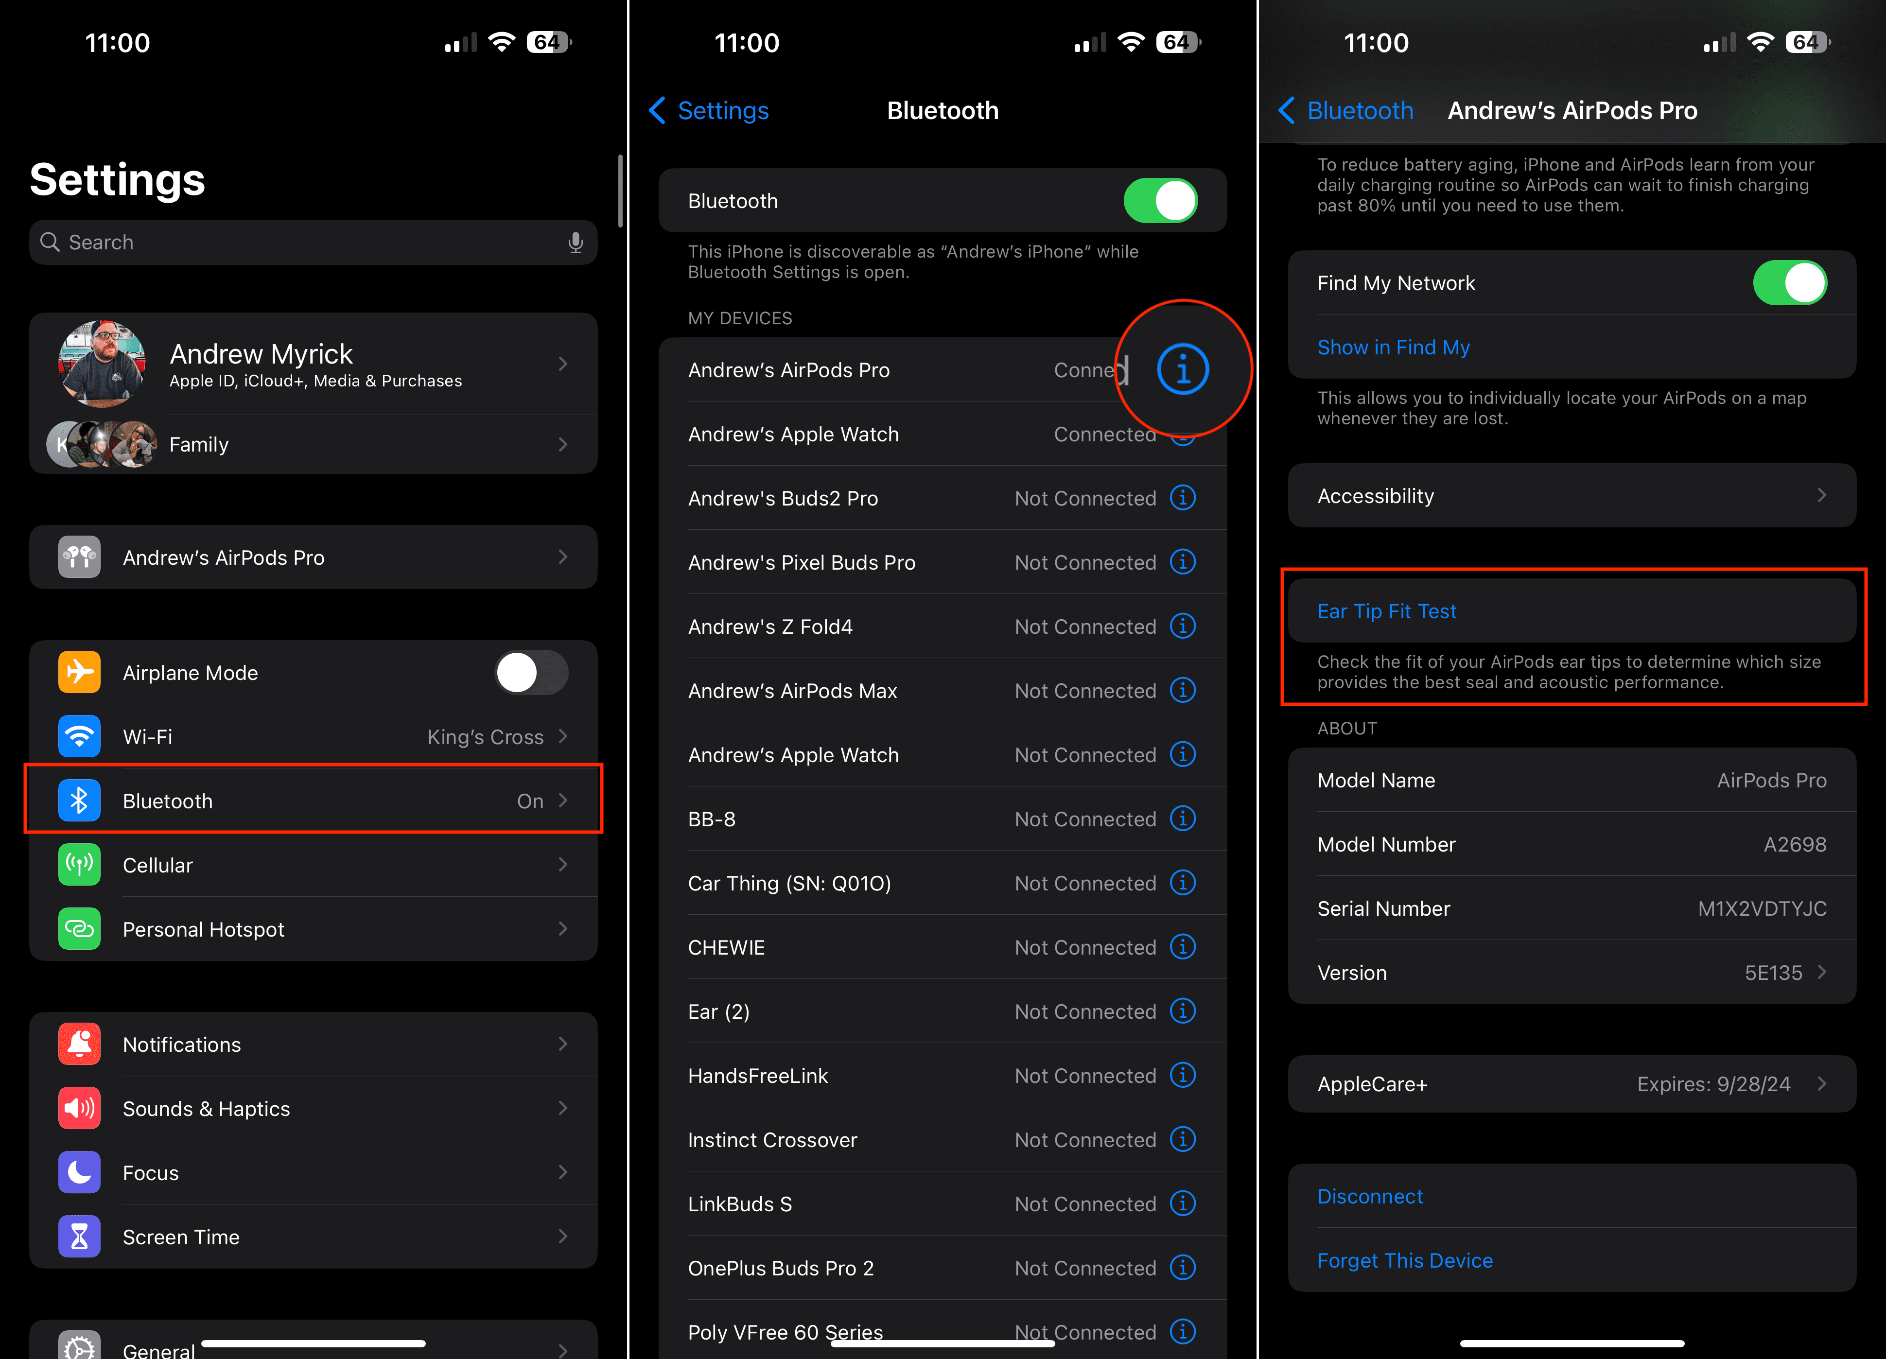Tap the Show in Find My link
The height and width of the screenshot is (1359, 1886).
pos(1394,347)
